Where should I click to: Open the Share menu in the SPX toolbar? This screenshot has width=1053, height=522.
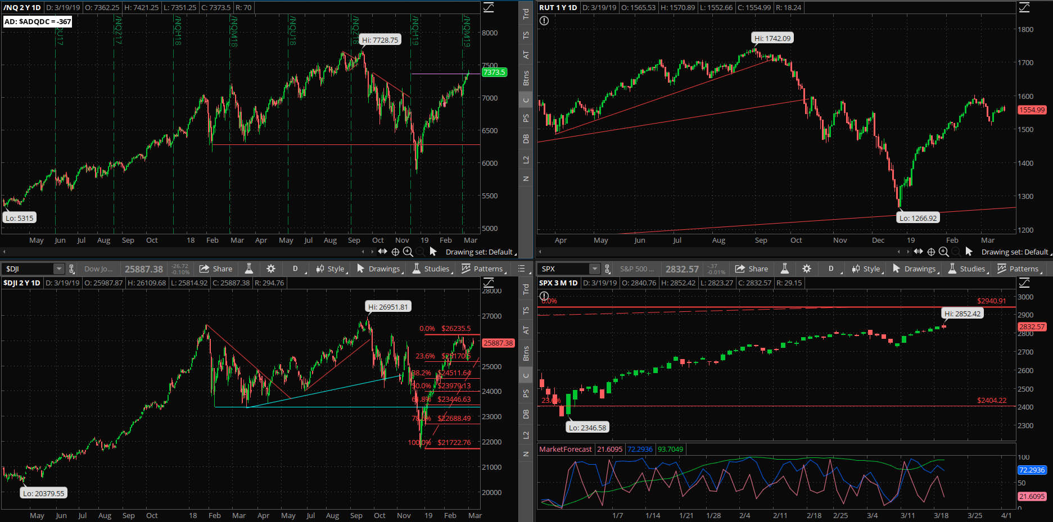(752, 269)
